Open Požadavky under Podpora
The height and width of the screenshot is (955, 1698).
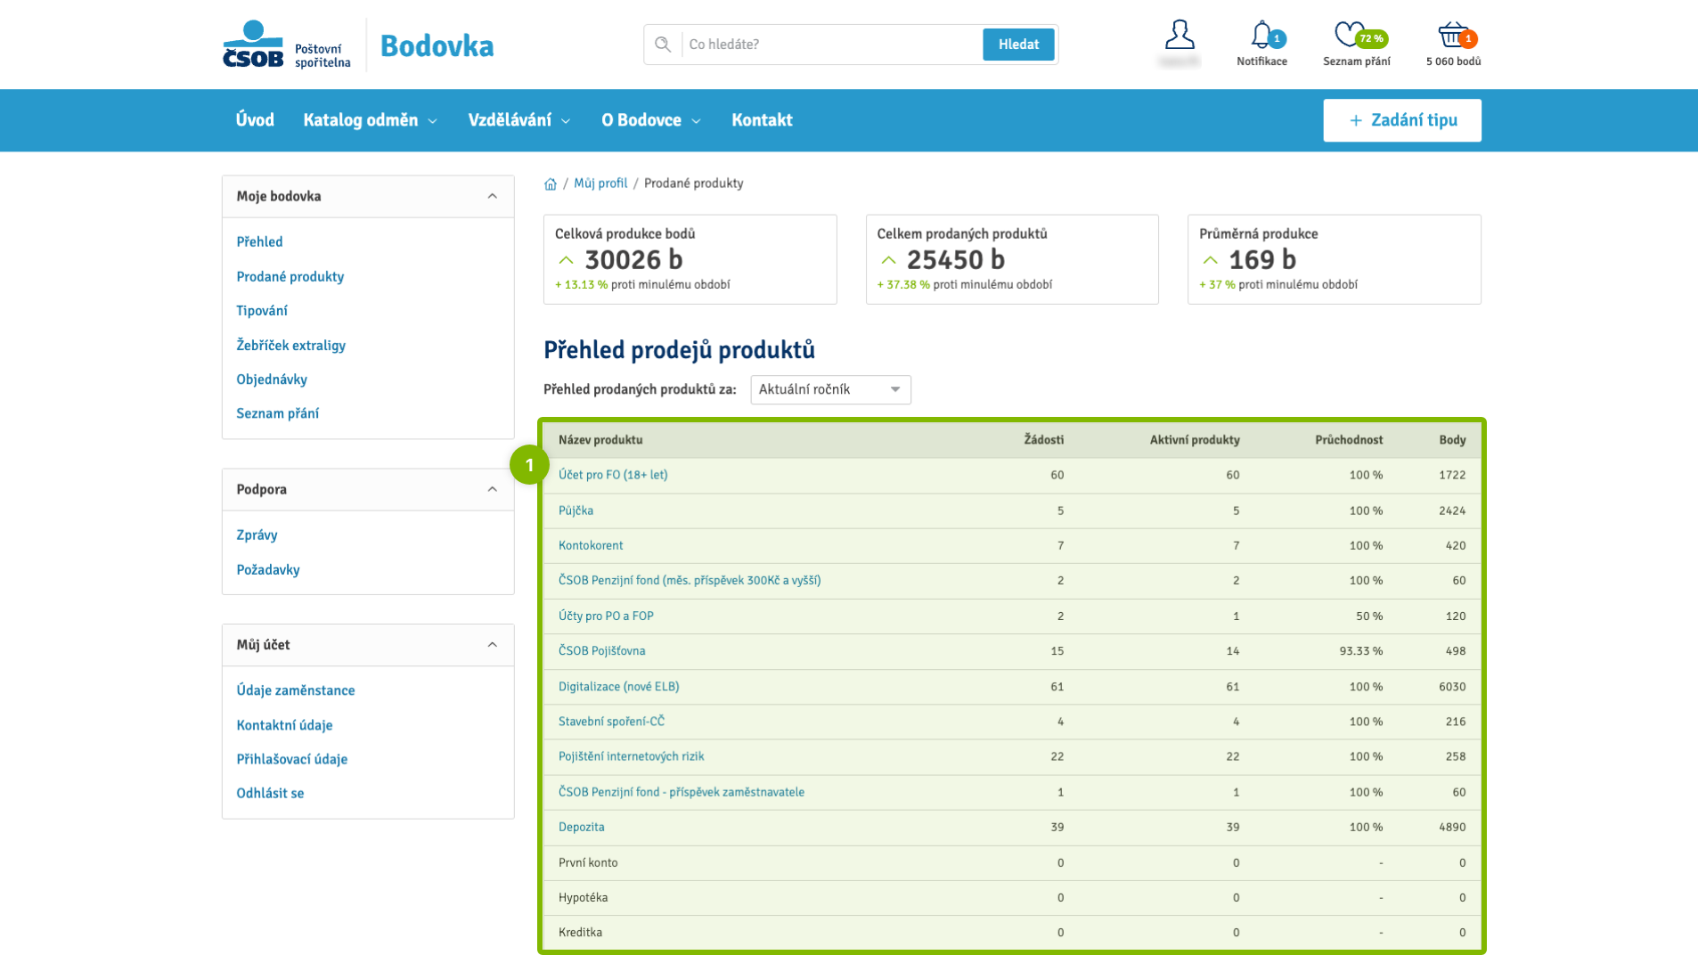[x=267, y=569]
